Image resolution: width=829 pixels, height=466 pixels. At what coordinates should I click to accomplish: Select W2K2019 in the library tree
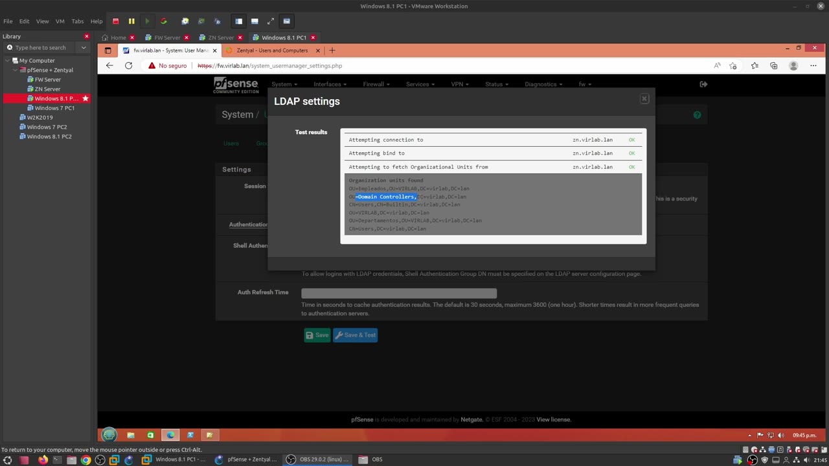[x=40, y=118]
